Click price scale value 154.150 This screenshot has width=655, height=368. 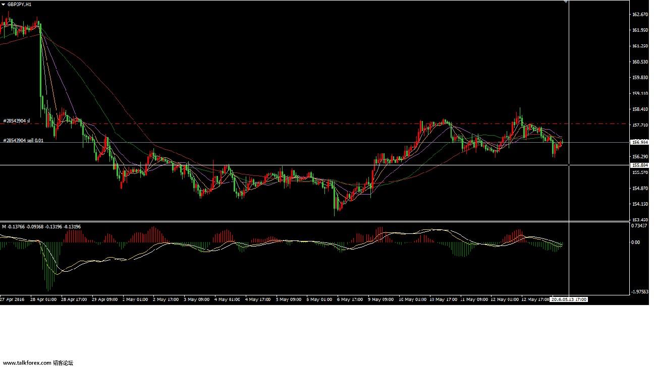(640, 204)
